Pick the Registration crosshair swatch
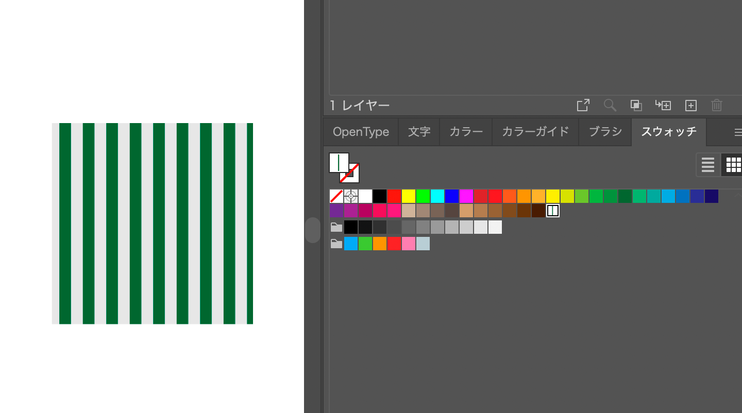Screen dimensions: 742x413 350,196
